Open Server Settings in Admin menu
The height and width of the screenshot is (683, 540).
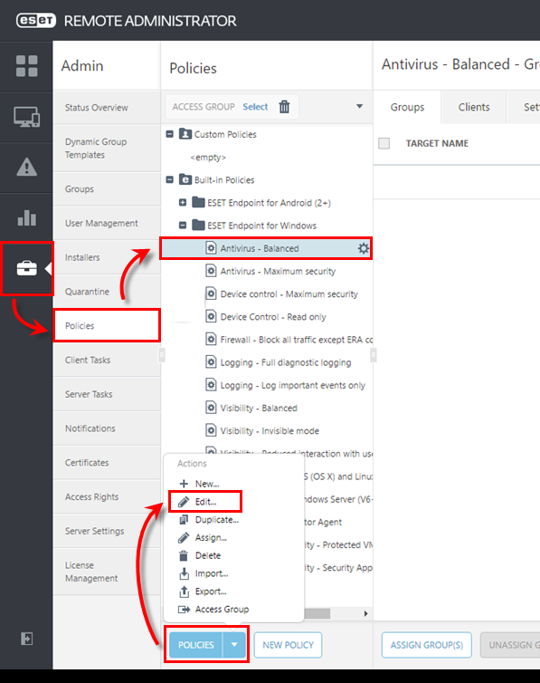pos(107,531)
